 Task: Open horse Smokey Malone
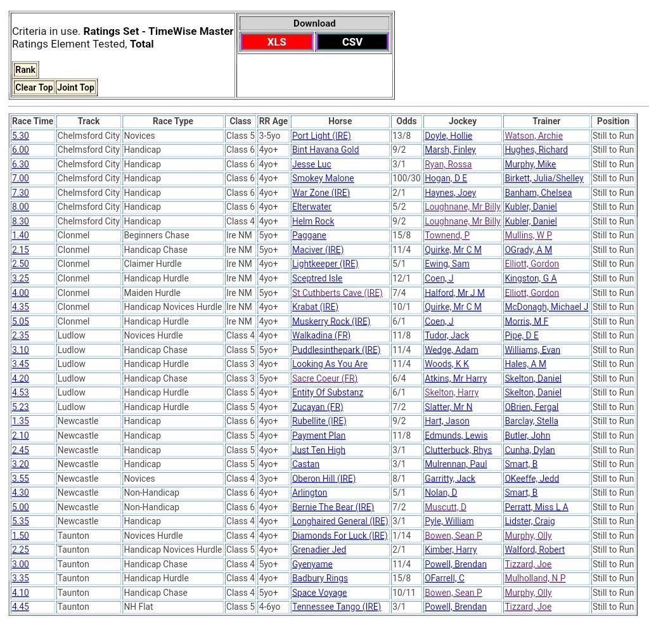323,179
